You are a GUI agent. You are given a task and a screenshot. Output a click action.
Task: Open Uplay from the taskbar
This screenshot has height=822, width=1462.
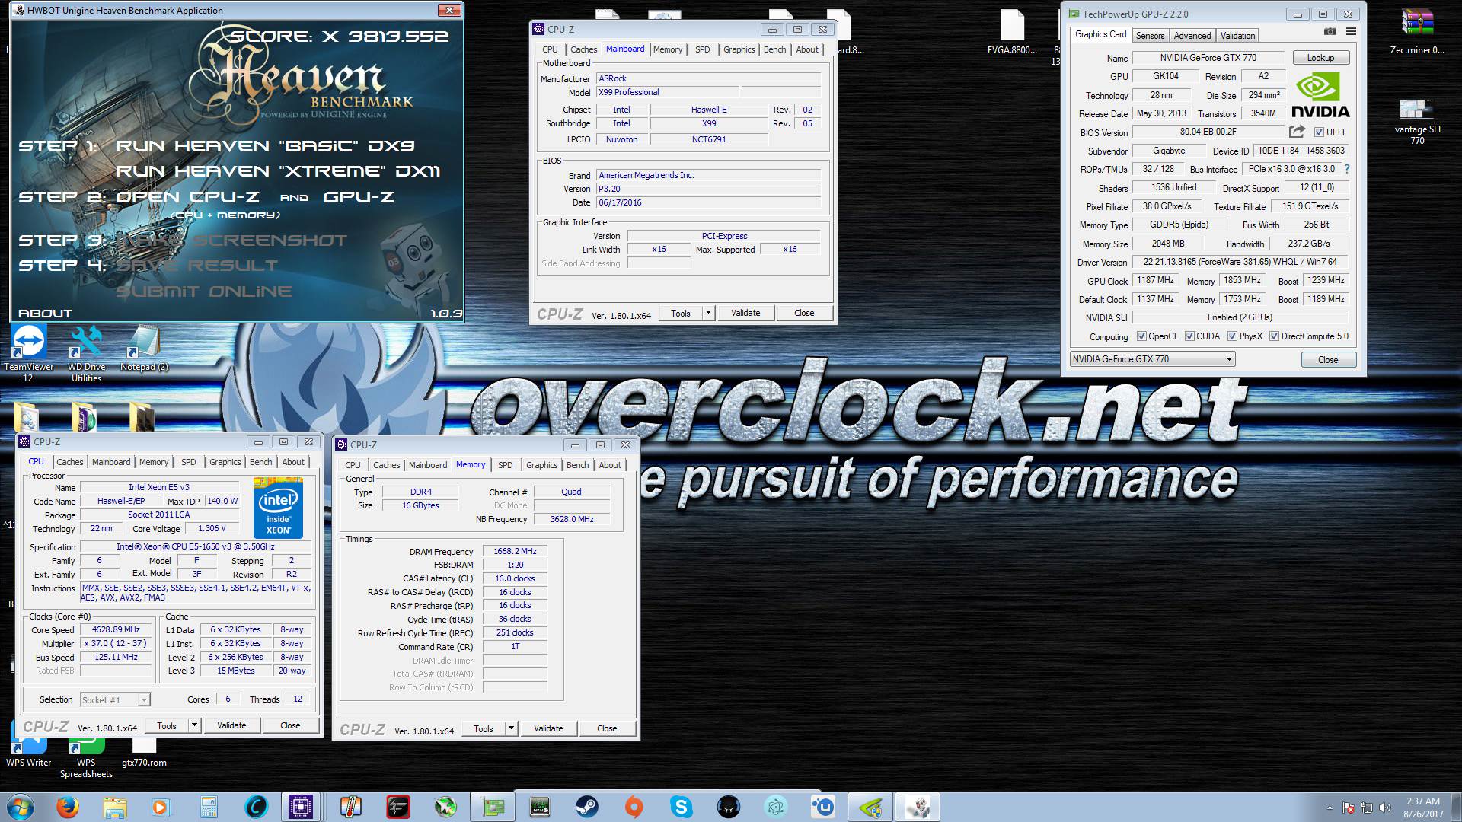(x=822, y=807)
